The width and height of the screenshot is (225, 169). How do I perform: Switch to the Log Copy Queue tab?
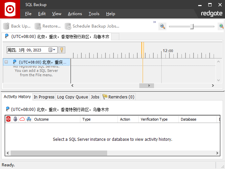(72, 97)
